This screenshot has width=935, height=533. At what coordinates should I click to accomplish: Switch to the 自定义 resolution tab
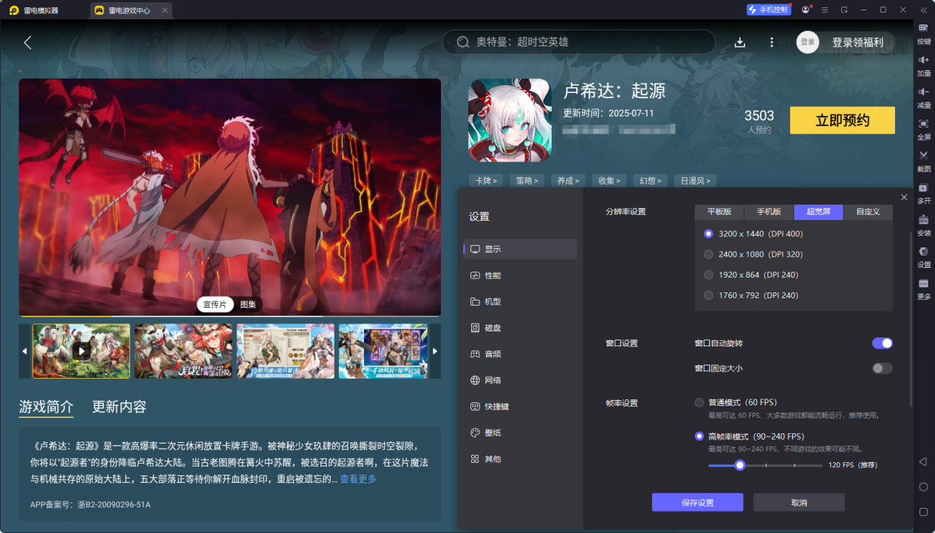coord(868,212)
